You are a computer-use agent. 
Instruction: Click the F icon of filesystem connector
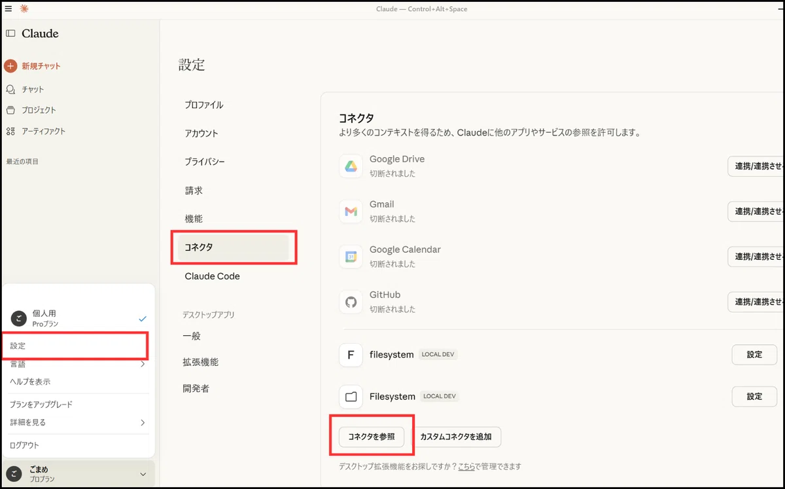(x=351, y=355)
